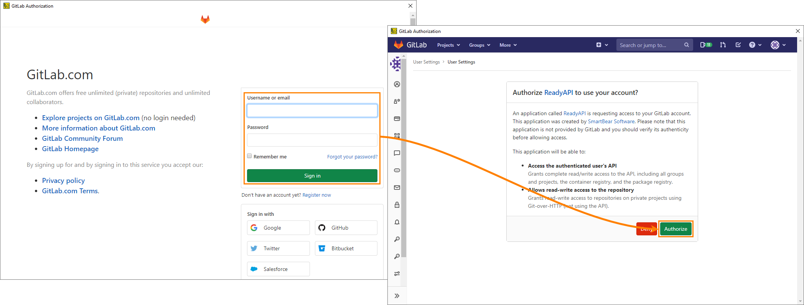Open Issues from the header icon with badge 11
This screenshot has width=804, height=305.
click(x=706, y=45)
